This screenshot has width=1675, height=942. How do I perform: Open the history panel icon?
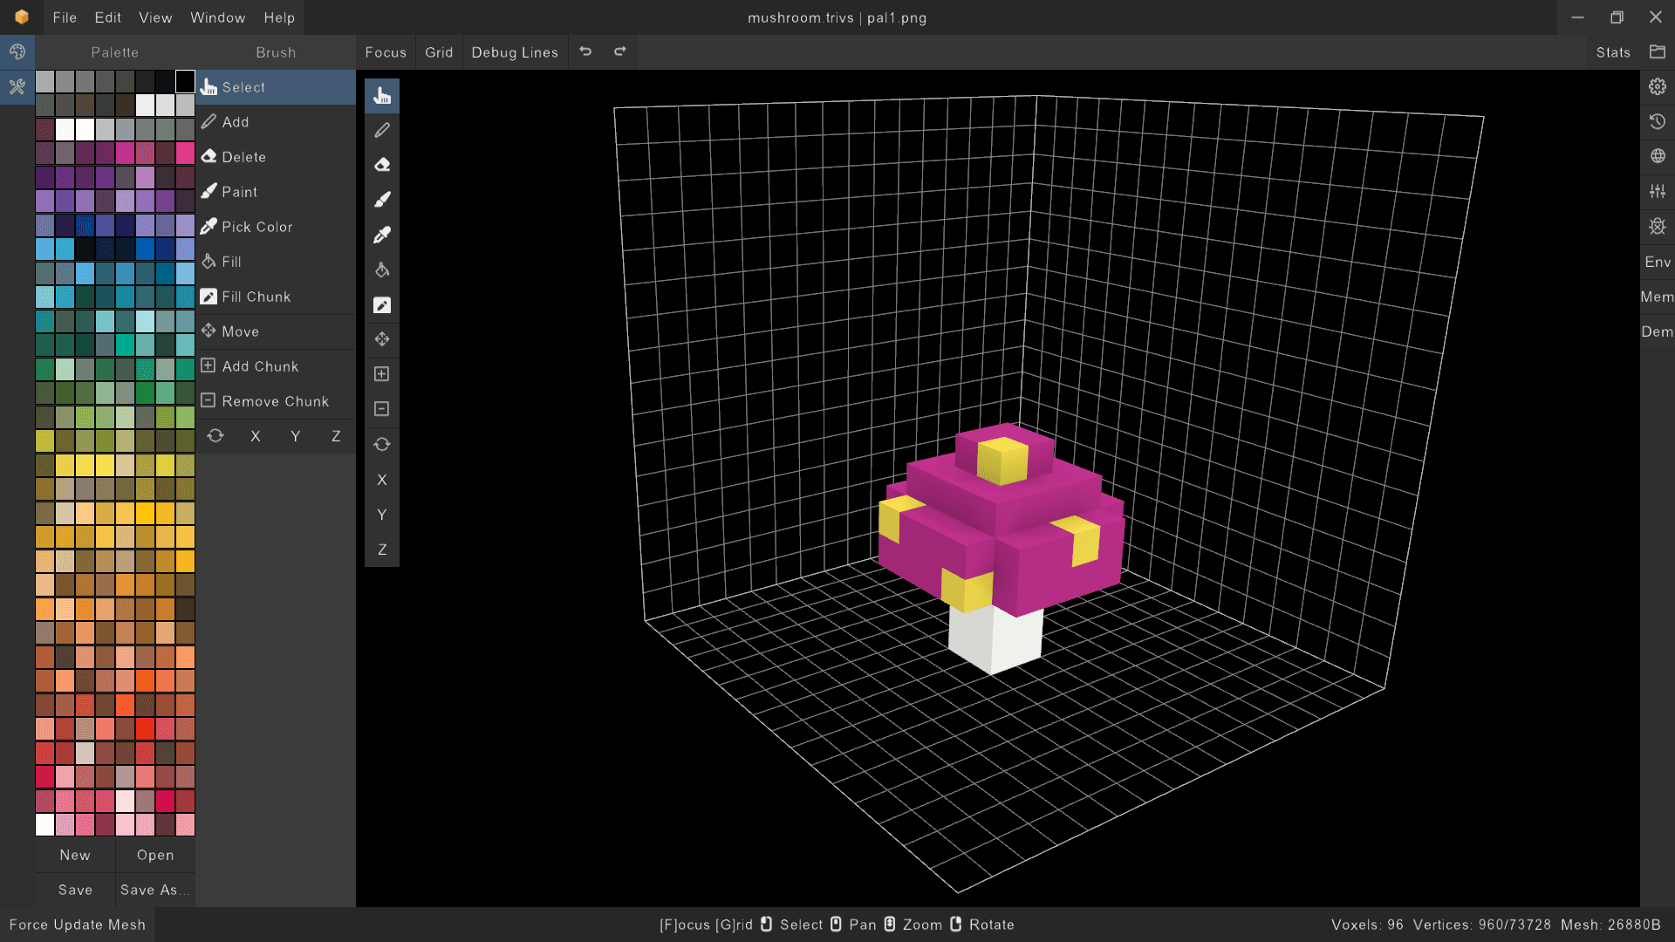1658,121
